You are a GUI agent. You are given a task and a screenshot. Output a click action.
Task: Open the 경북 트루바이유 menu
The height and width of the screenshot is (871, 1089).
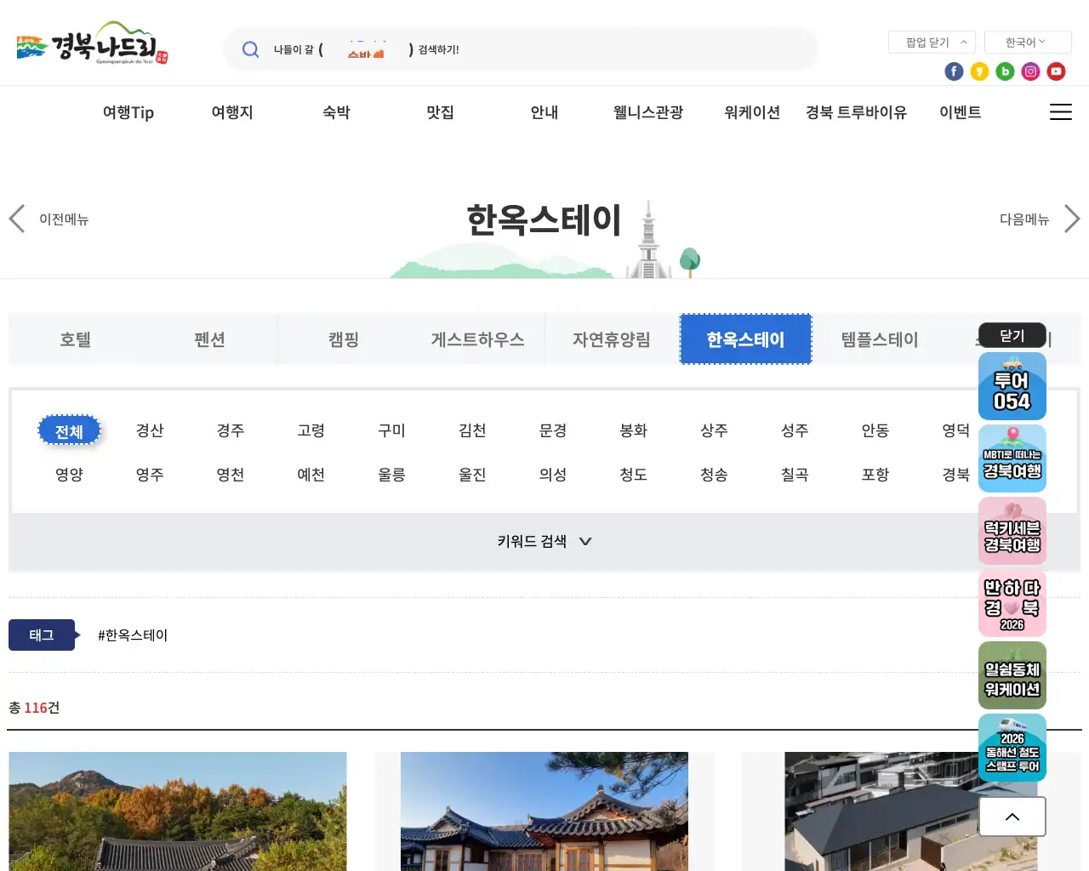pyautogui.click(x=856, y=112)
